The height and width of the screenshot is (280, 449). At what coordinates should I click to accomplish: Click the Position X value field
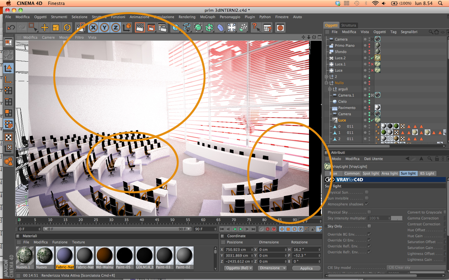(x=239, y=250)
